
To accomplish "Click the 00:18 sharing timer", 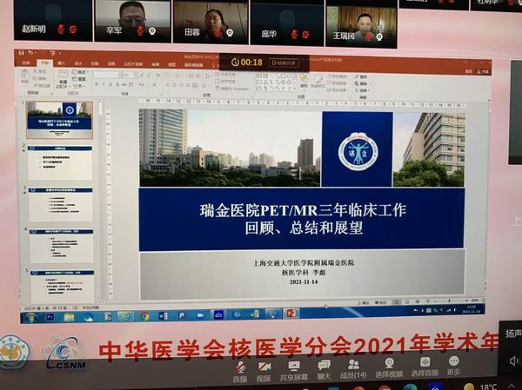I will (x=247, y=63).
